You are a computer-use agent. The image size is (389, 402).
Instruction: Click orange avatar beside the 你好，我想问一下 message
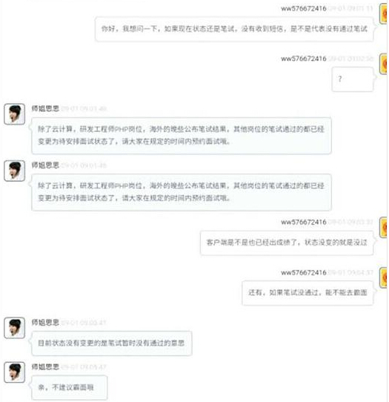point(384,14)
